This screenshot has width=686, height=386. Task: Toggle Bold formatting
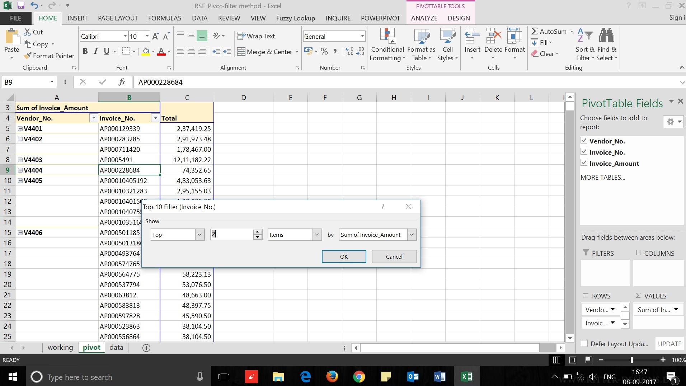pos(85,51)
